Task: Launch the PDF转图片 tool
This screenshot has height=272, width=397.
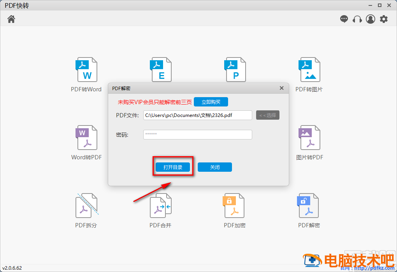Action: 309,75
